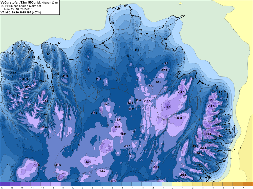The image size is (253, 189).
Task: Click the '7' label on the color scale
Action: 243,187
